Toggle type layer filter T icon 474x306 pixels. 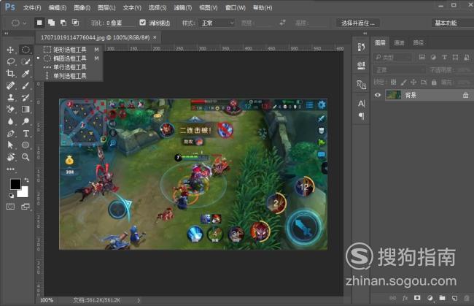coord(444,57)
